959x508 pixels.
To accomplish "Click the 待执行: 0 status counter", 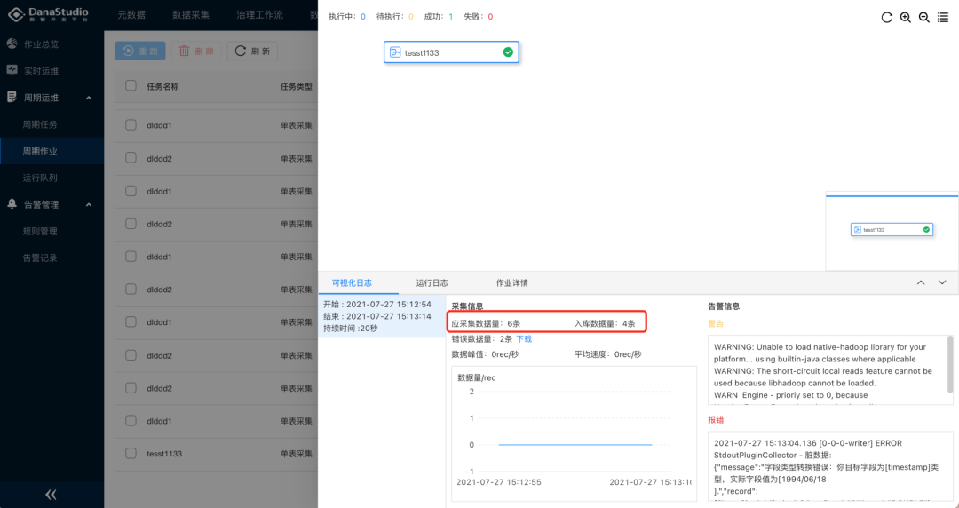I will (394, 17).
